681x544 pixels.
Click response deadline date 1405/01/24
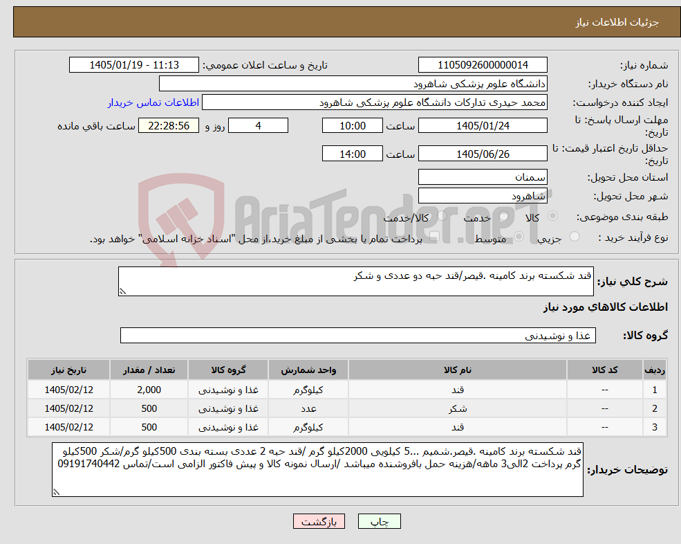[x=483, y=126]
